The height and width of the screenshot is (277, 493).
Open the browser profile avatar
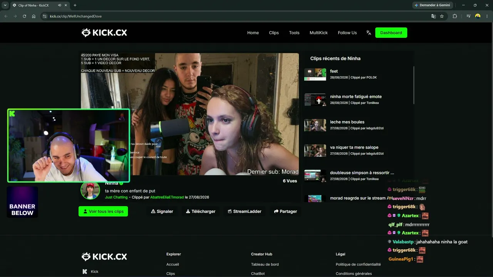(478, 16)
